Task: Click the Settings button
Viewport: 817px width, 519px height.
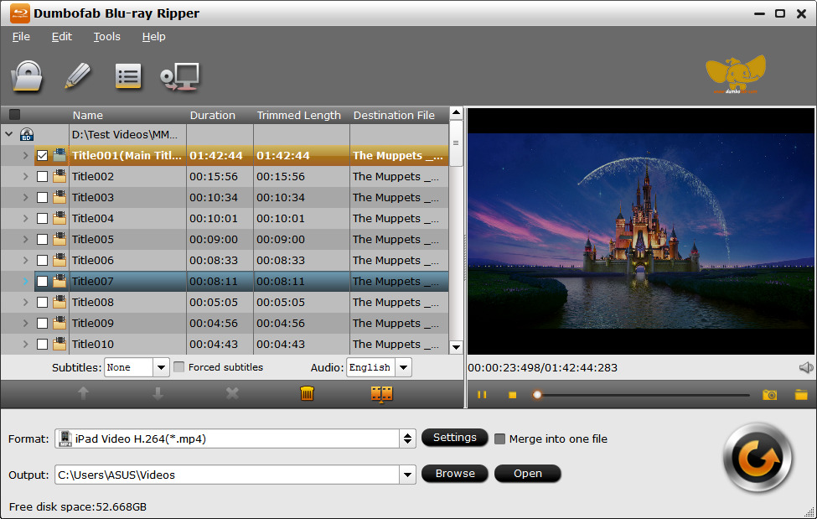Action: 454,437
